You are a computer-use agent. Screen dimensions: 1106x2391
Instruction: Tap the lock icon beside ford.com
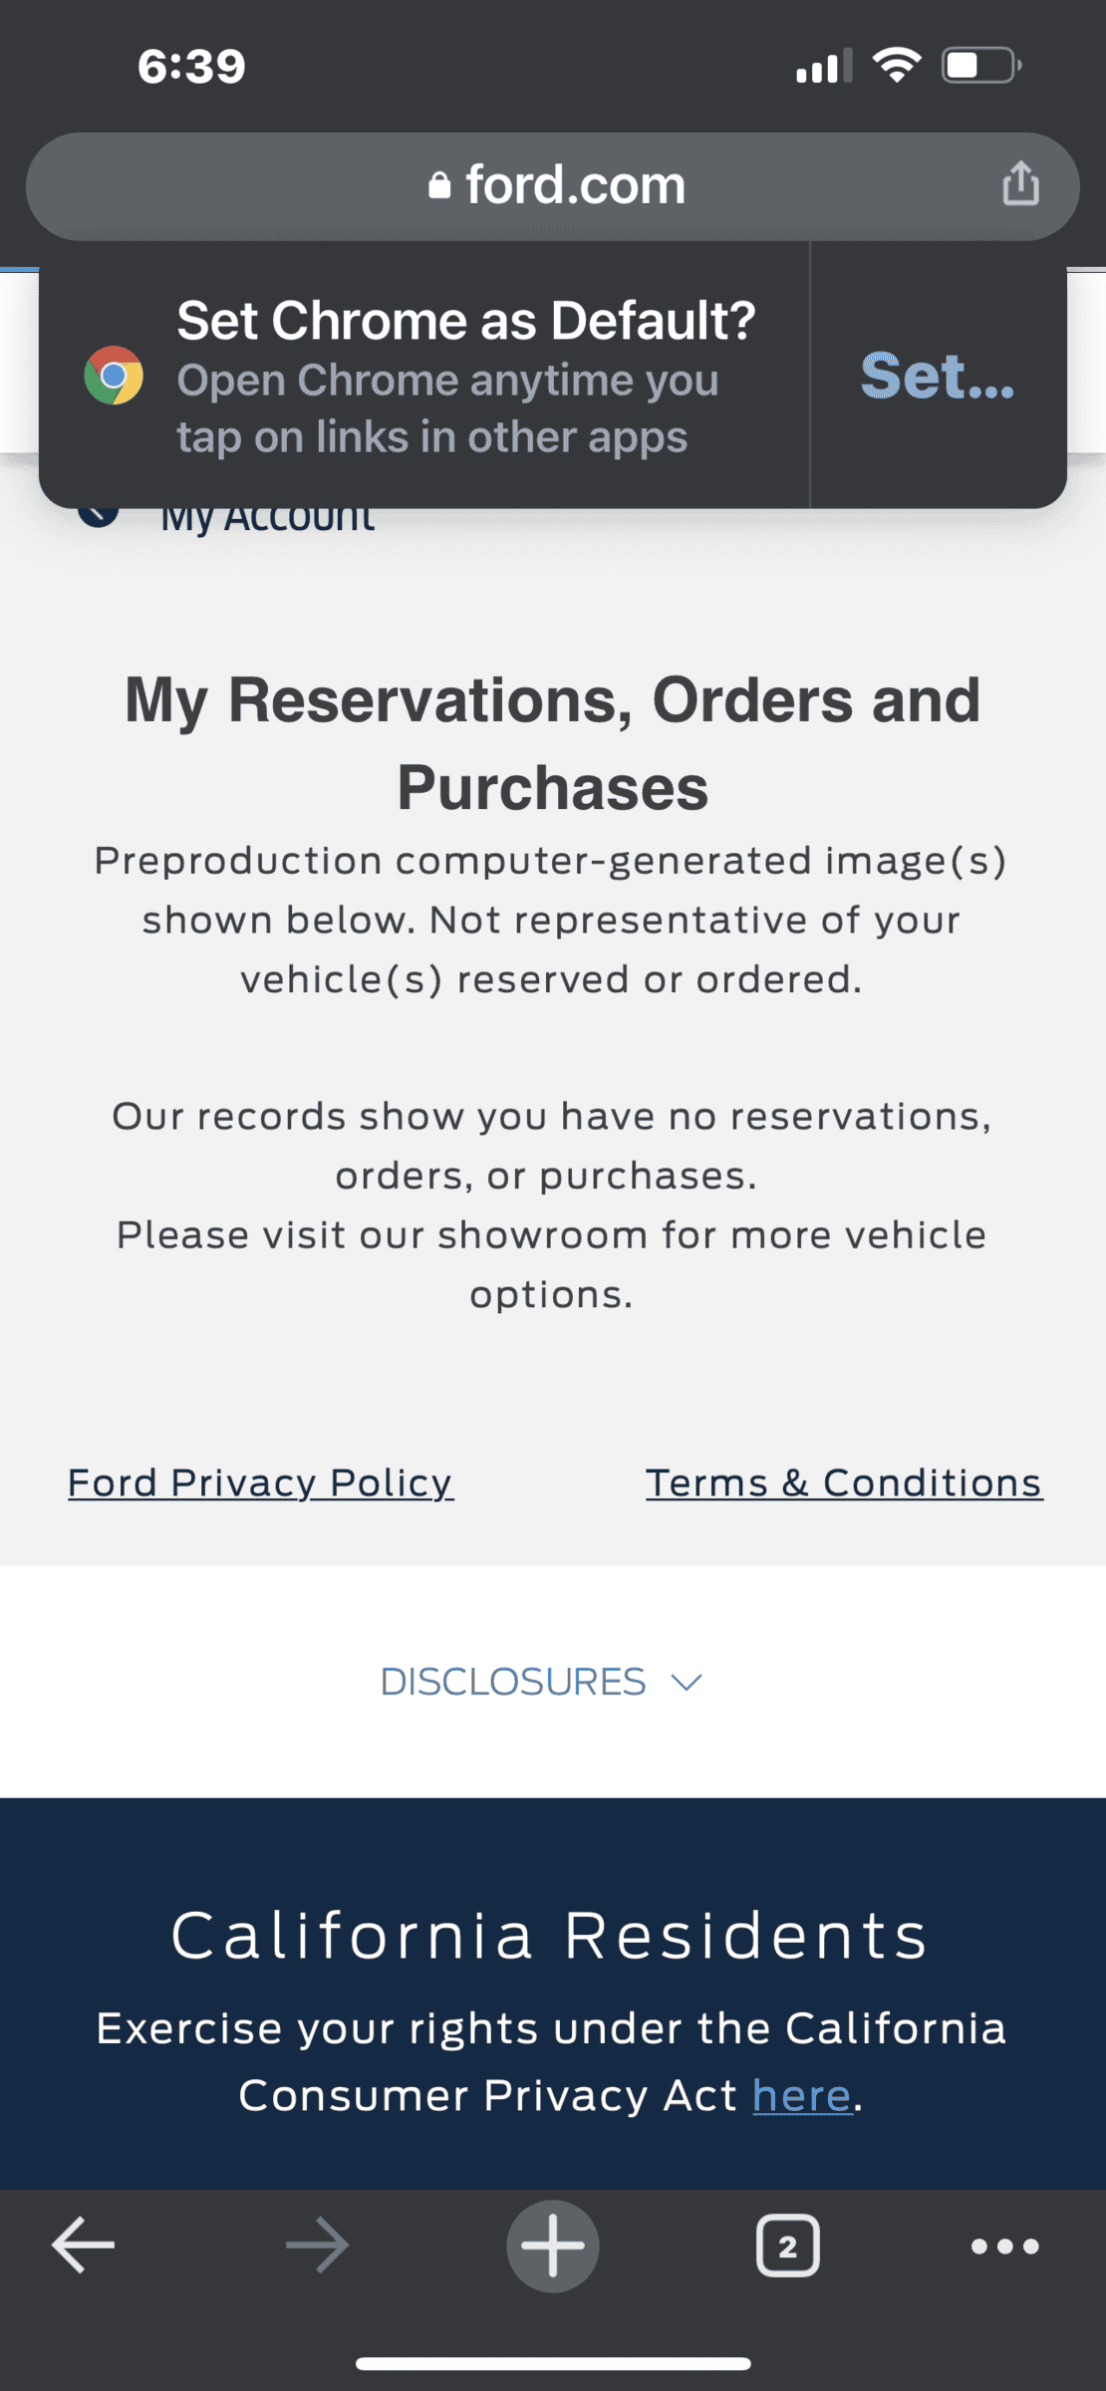[x=439, y=186]
